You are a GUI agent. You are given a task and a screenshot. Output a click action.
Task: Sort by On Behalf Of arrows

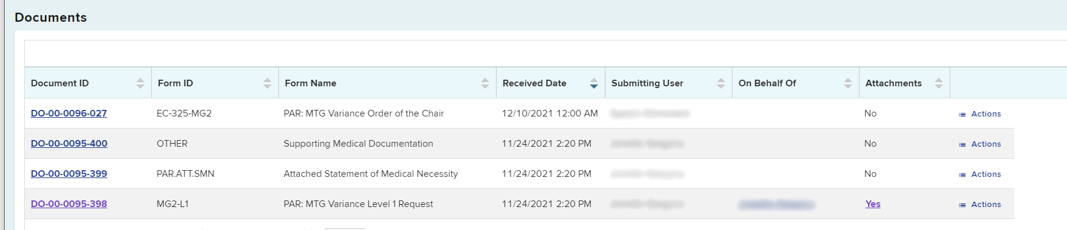point(848,83)
